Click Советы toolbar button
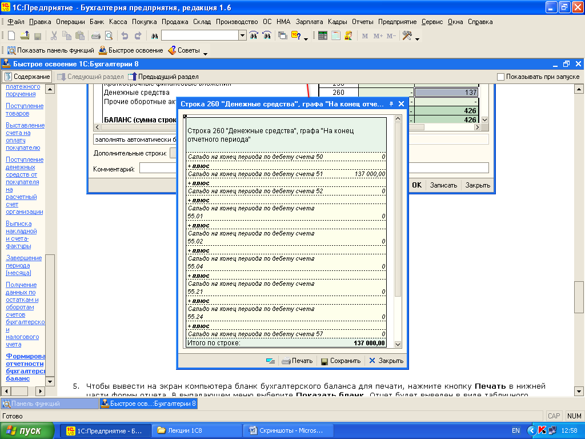Viewport: 585px width, 439px height. (185, 50)
